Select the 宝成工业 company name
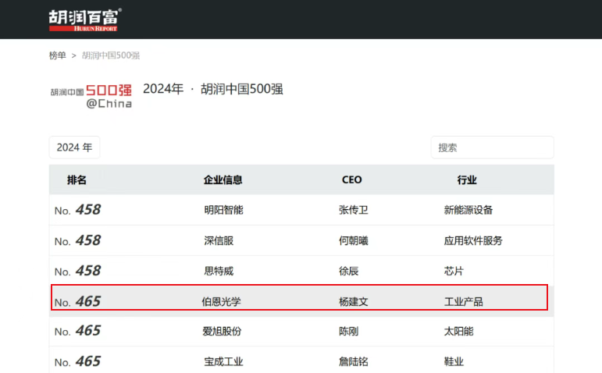 click(x=222, y=361)
